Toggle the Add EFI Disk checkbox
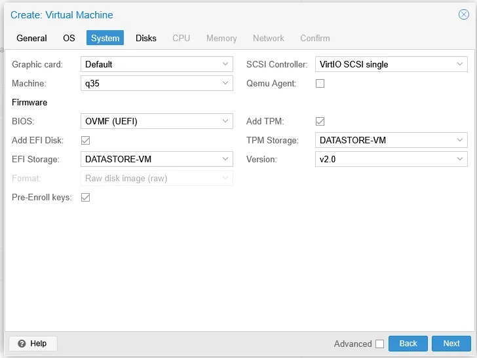Image resolution: width=477 pixels, height=358 pixels. click(x=86, y=140)
